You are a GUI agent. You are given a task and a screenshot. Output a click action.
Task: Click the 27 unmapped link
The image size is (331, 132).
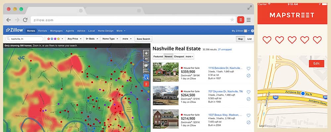tap(225, 49)
